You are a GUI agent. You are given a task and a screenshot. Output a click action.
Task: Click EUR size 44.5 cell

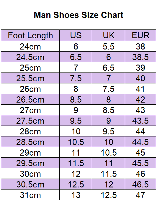[x=140, y=142]
